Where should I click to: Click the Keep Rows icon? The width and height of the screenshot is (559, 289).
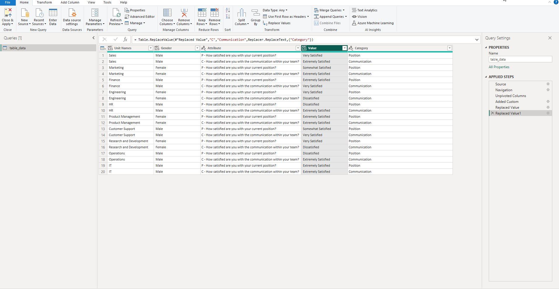tap(202, 13)
